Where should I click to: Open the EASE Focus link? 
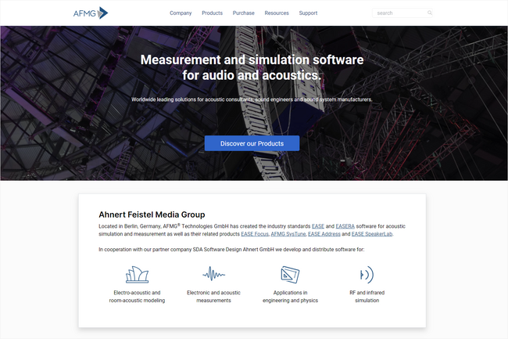[255, 234]
